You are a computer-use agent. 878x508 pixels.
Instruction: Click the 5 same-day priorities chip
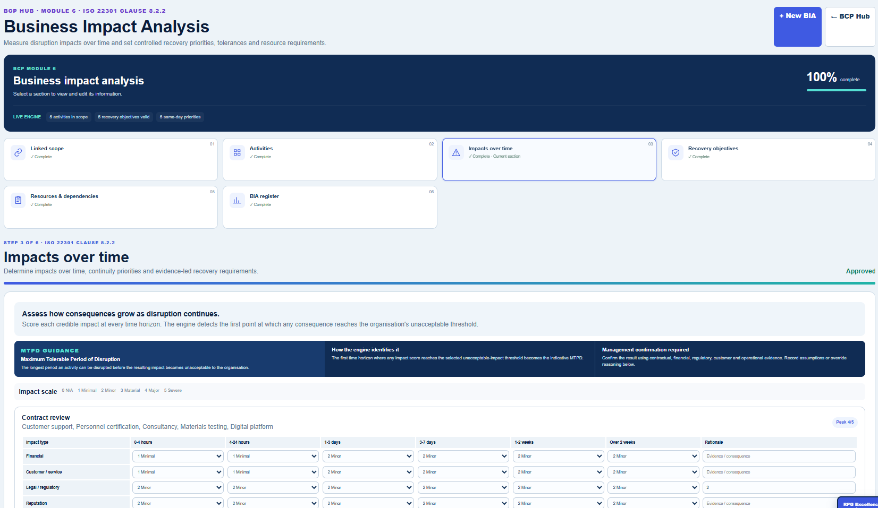tap(180, 117)
